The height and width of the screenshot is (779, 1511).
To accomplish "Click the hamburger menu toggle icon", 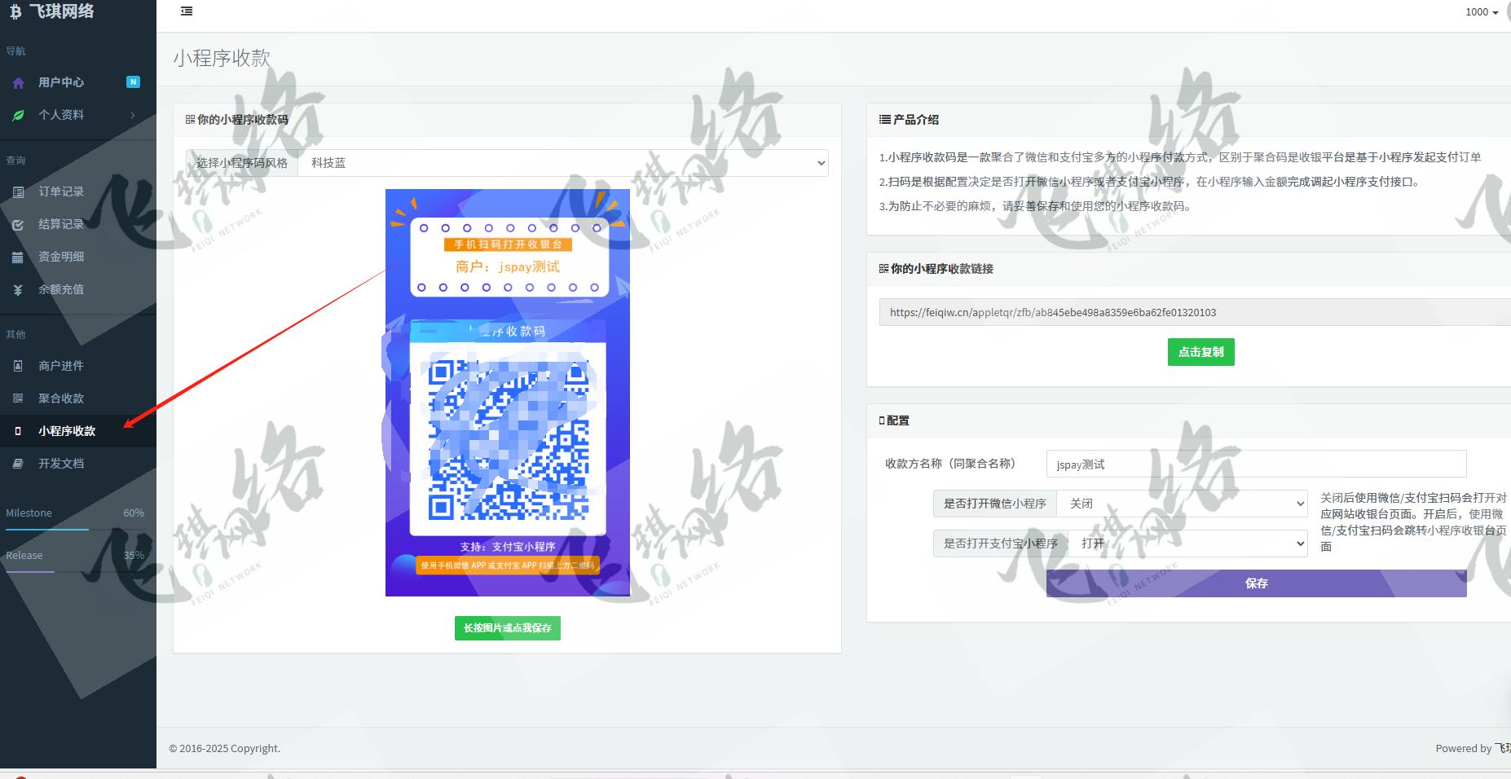I will tap(187, 11).
